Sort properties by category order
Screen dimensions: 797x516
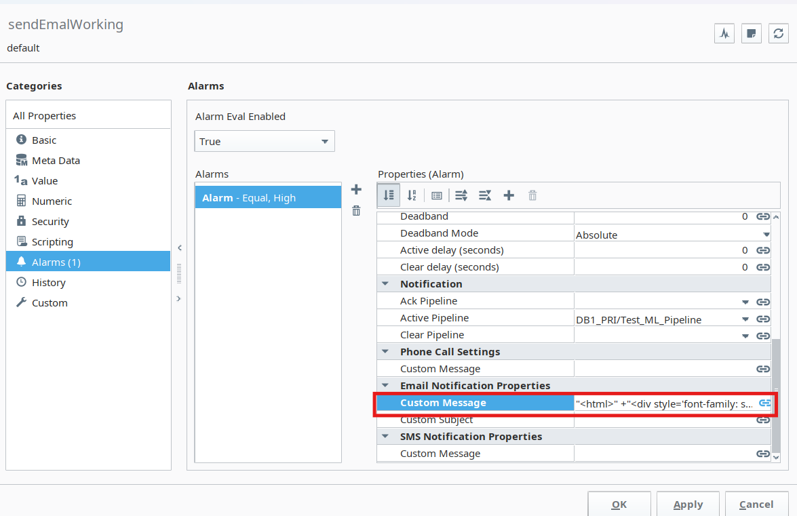[x=389, y=195]
